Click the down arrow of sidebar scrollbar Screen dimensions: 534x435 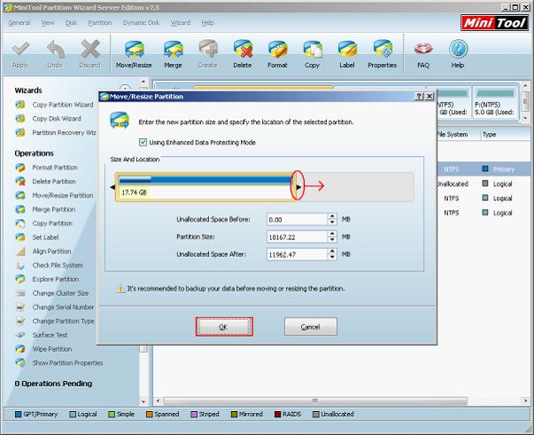click(x=143, y=401)
